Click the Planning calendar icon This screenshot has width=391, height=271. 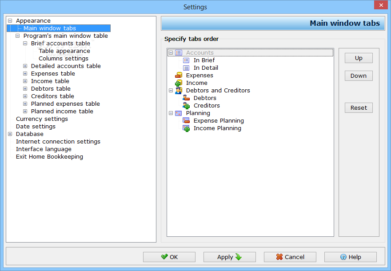[179, 113]
